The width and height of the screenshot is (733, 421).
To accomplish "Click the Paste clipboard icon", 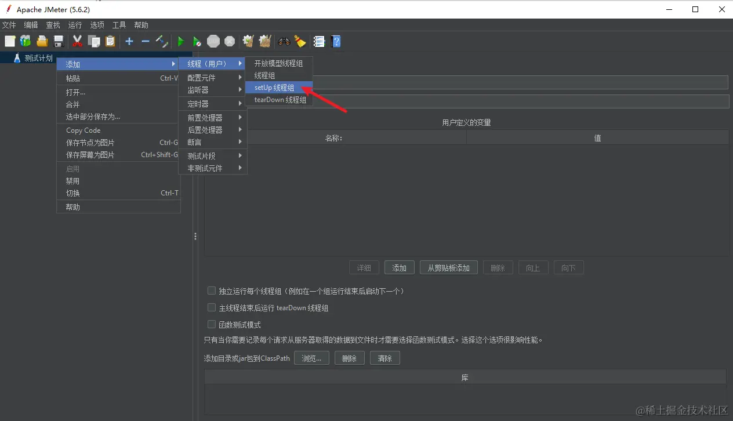I will [x=110, y=41].
